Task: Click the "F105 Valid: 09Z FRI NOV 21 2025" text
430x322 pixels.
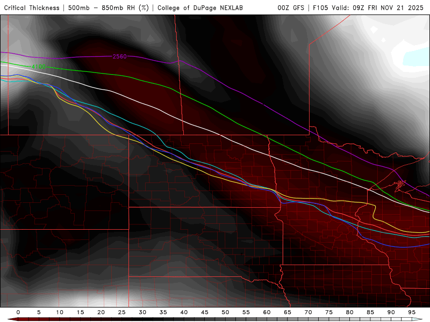Action: coord(368,8)
